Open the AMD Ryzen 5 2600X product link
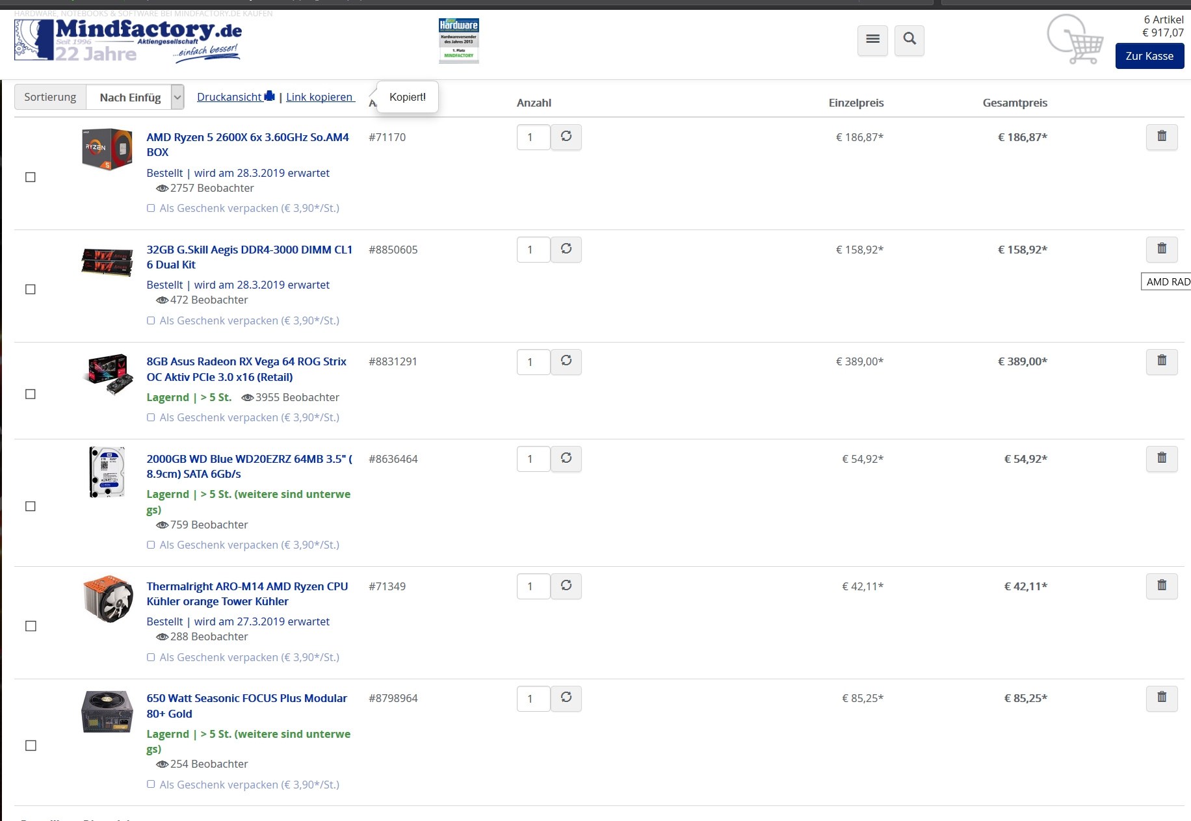1191x821 pixels. tap(248, 144)
